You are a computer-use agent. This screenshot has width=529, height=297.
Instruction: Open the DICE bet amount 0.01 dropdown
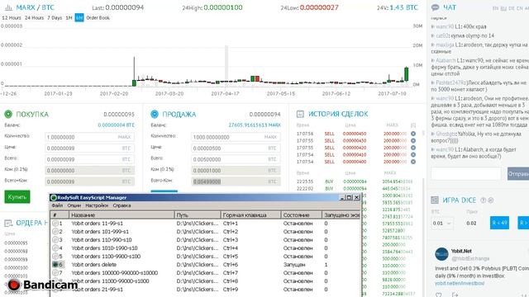point(442,224)
